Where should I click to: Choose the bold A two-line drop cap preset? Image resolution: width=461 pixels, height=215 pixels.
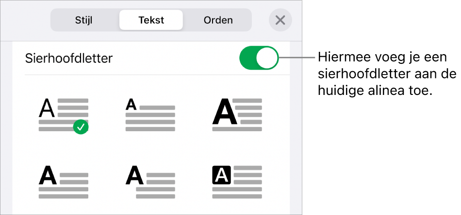pos(64,182)
